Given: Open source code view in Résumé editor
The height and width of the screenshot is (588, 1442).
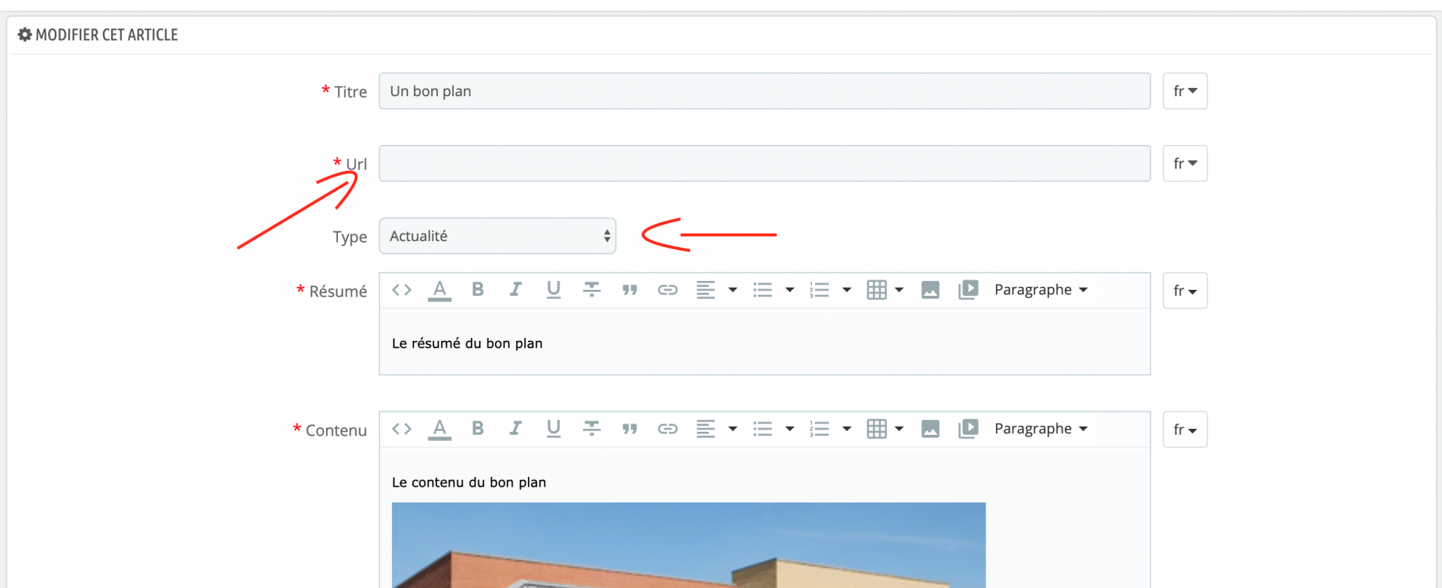Looking at the screenshot, I should (402, 290).
